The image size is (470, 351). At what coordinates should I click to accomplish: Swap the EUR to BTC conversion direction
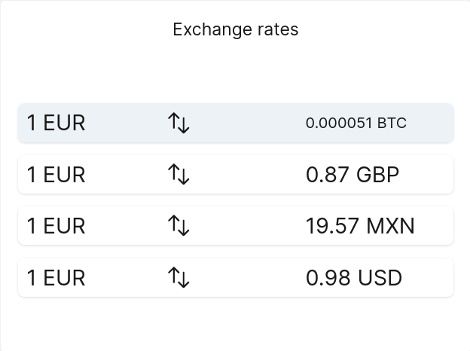[x=179, y=123]
